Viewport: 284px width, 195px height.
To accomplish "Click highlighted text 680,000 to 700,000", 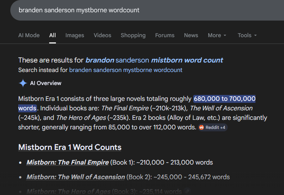I will pyautogui.click(x=225, y=99).
